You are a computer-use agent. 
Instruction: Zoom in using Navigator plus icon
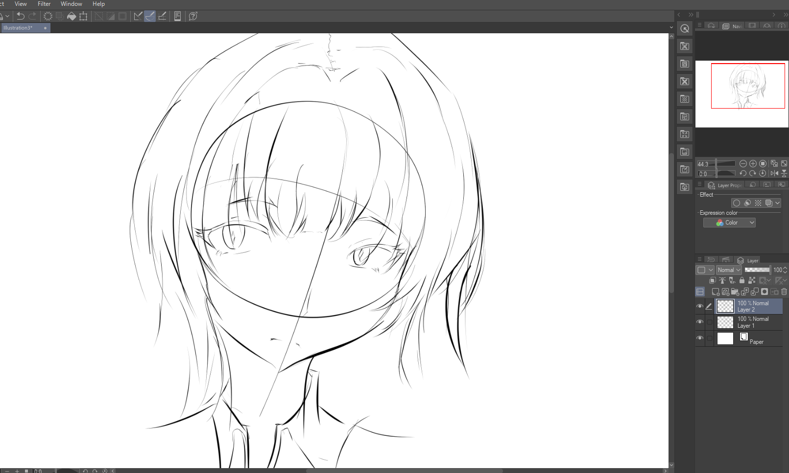[753, 163]
